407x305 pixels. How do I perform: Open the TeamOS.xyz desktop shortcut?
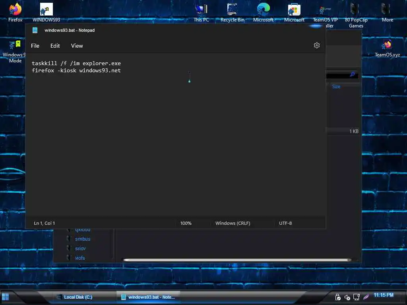tap(387, 48)
